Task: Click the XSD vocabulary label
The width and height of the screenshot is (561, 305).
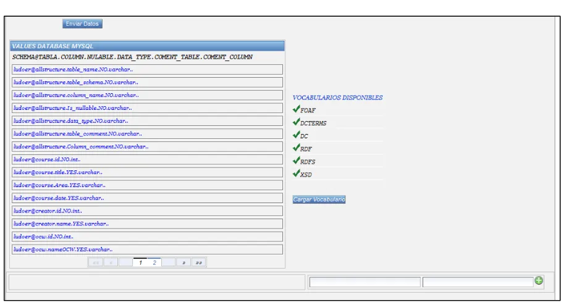Action: 306,175
